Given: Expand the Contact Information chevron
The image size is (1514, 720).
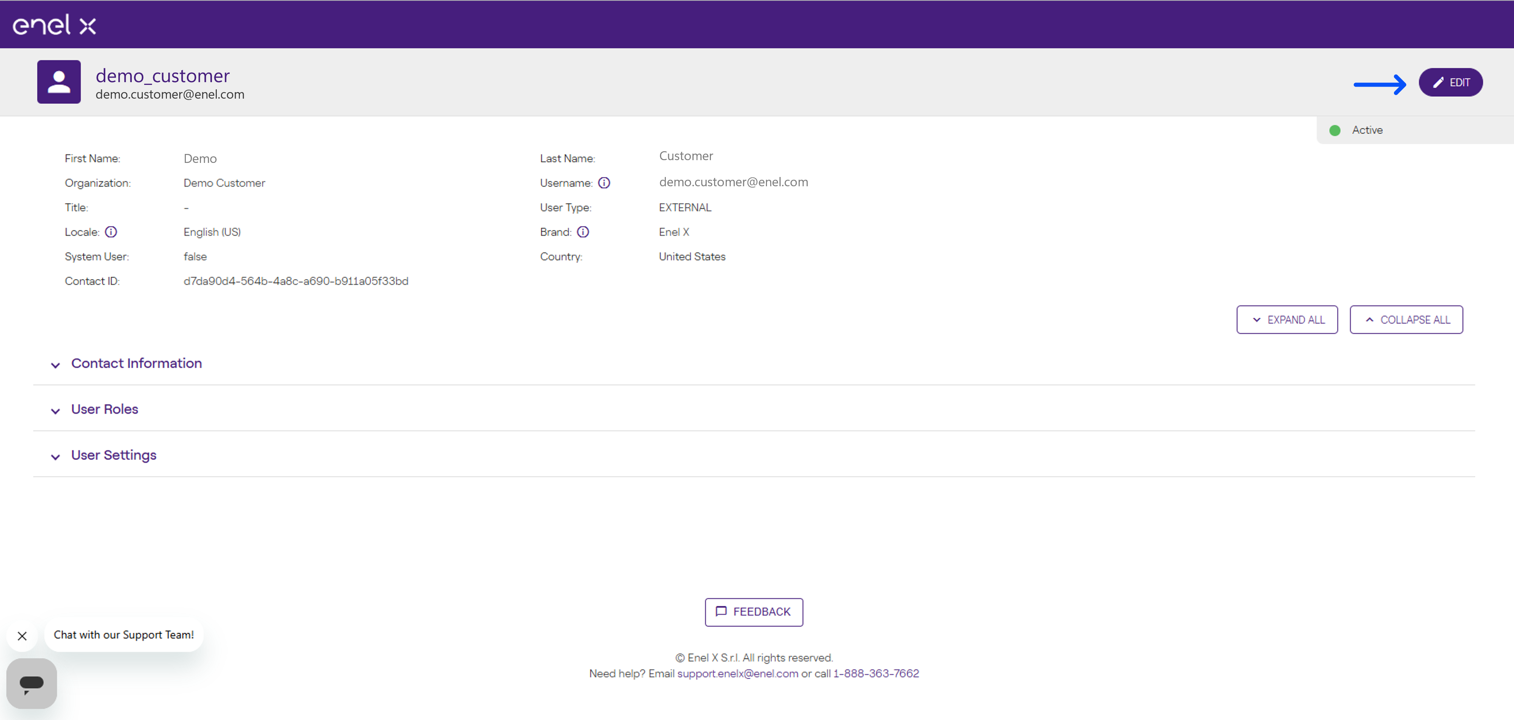Looking at the screenshot, I should pos(55,365).
